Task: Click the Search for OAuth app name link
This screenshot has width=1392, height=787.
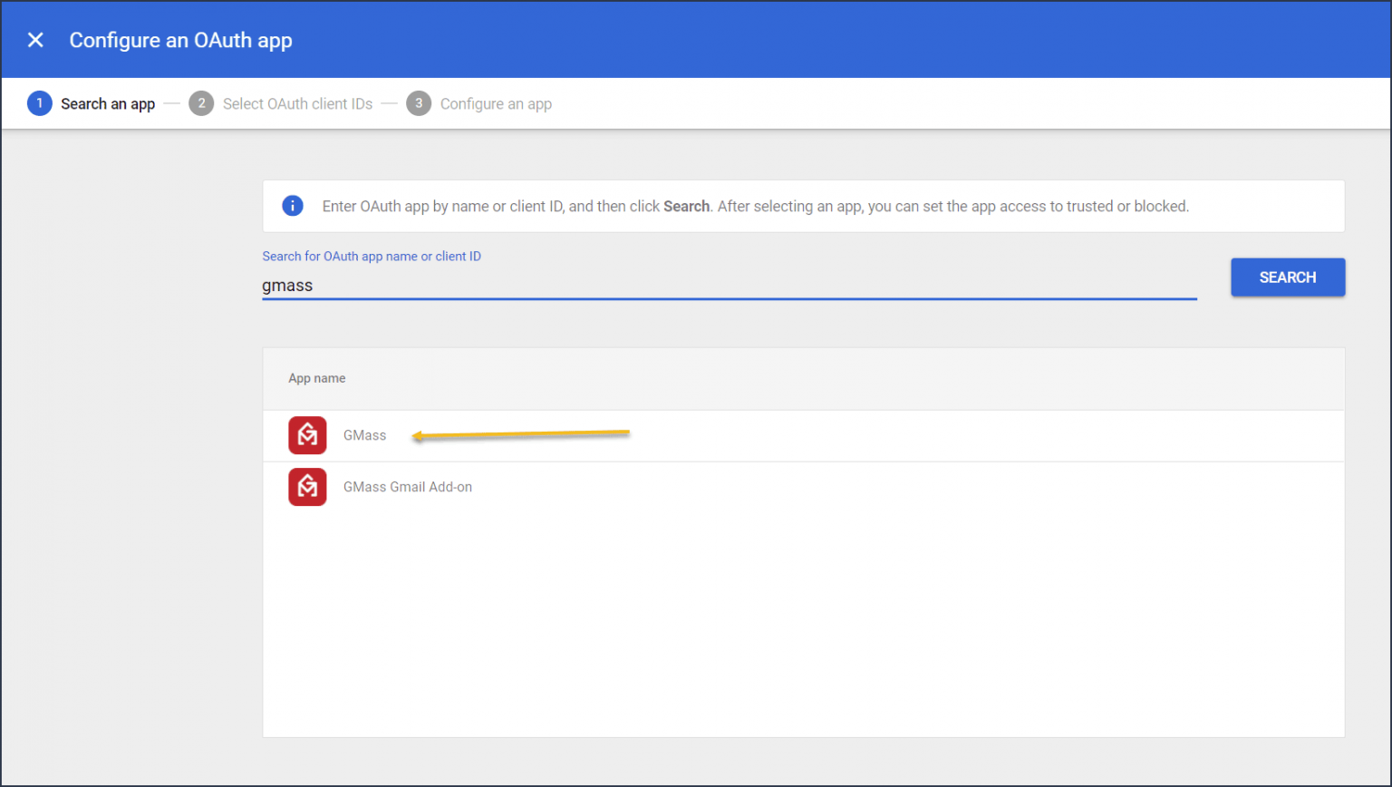Action: 372,257
